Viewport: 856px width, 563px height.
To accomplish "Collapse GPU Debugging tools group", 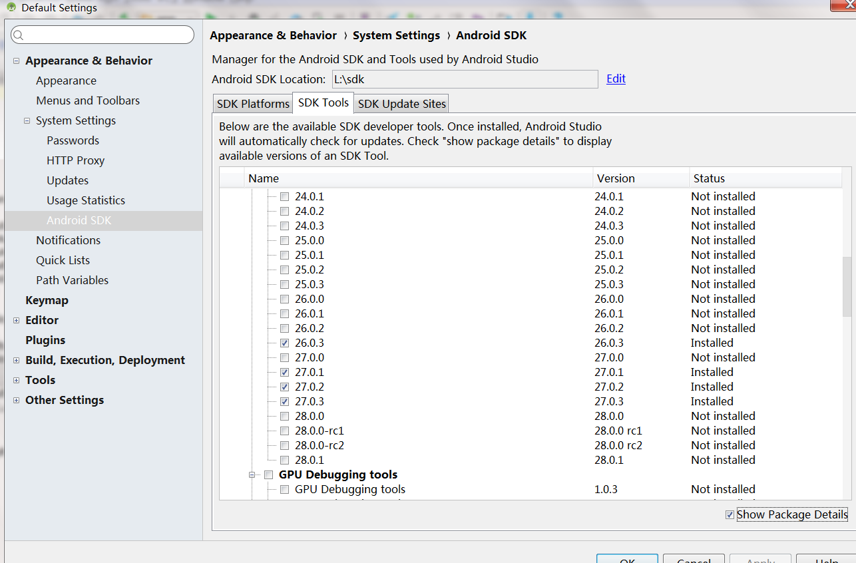I will (x=252, y=474).
